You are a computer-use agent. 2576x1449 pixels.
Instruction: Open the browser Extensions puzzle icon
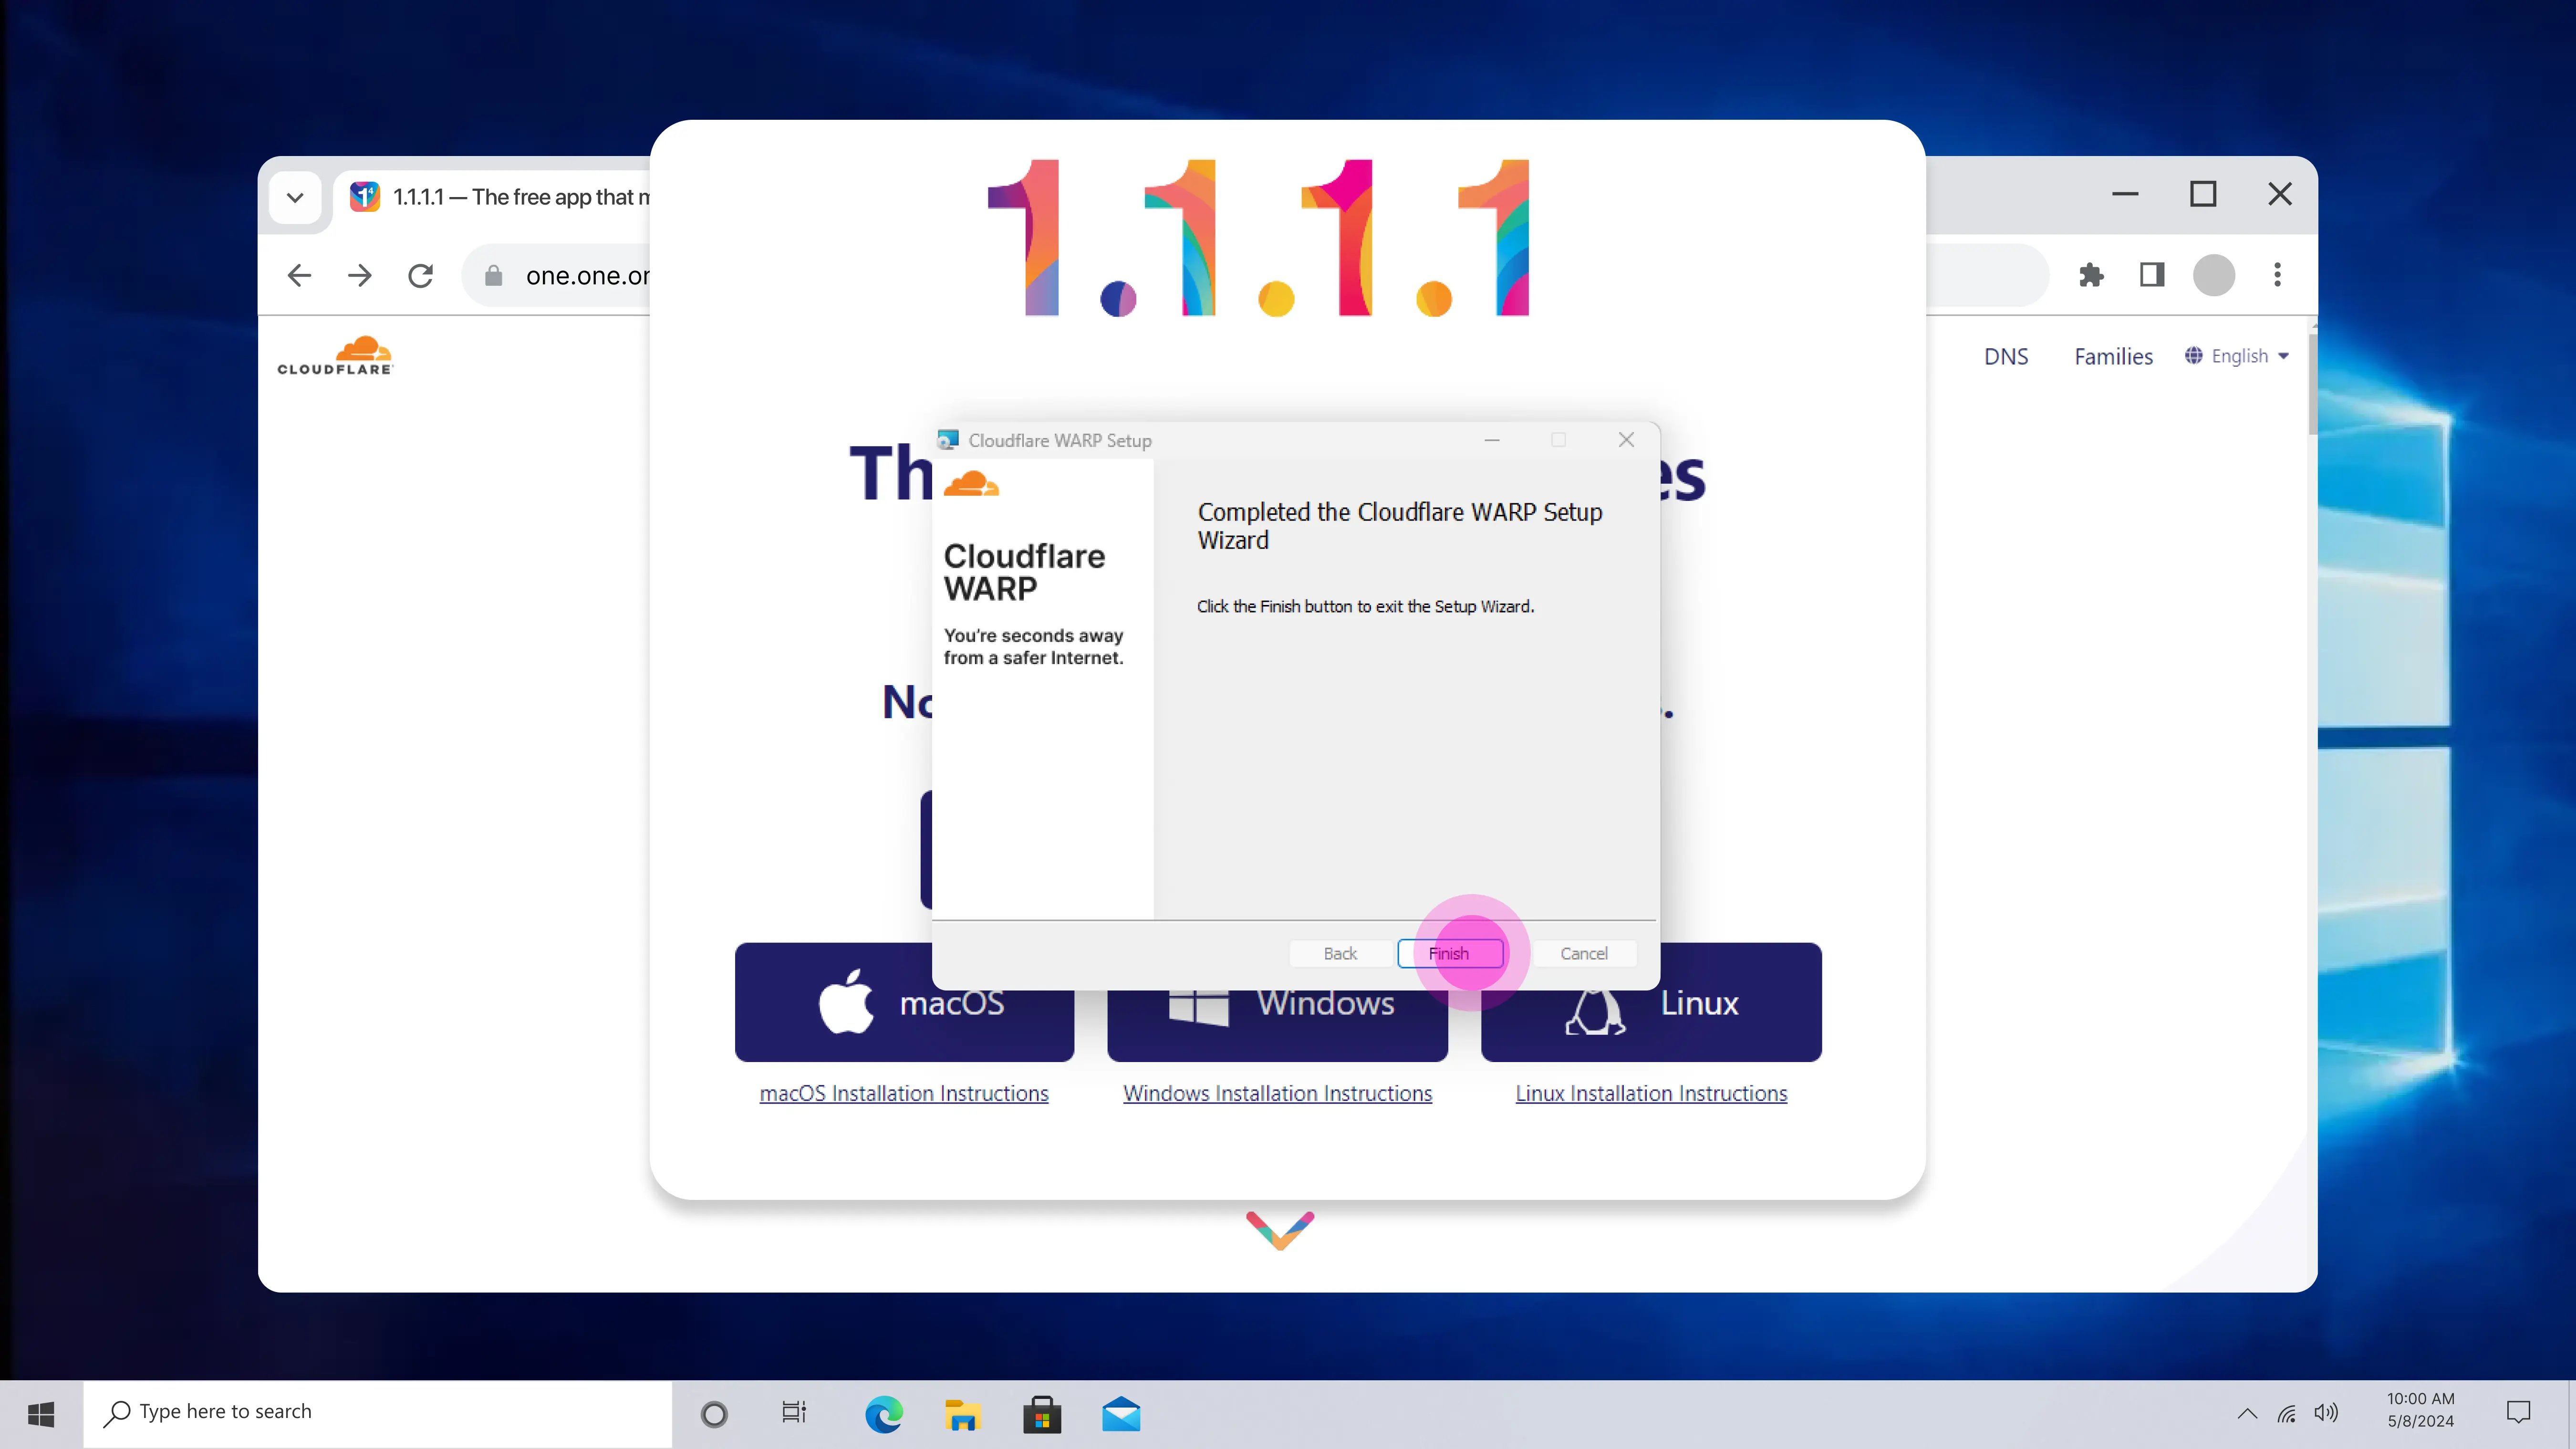point(2091,275)
